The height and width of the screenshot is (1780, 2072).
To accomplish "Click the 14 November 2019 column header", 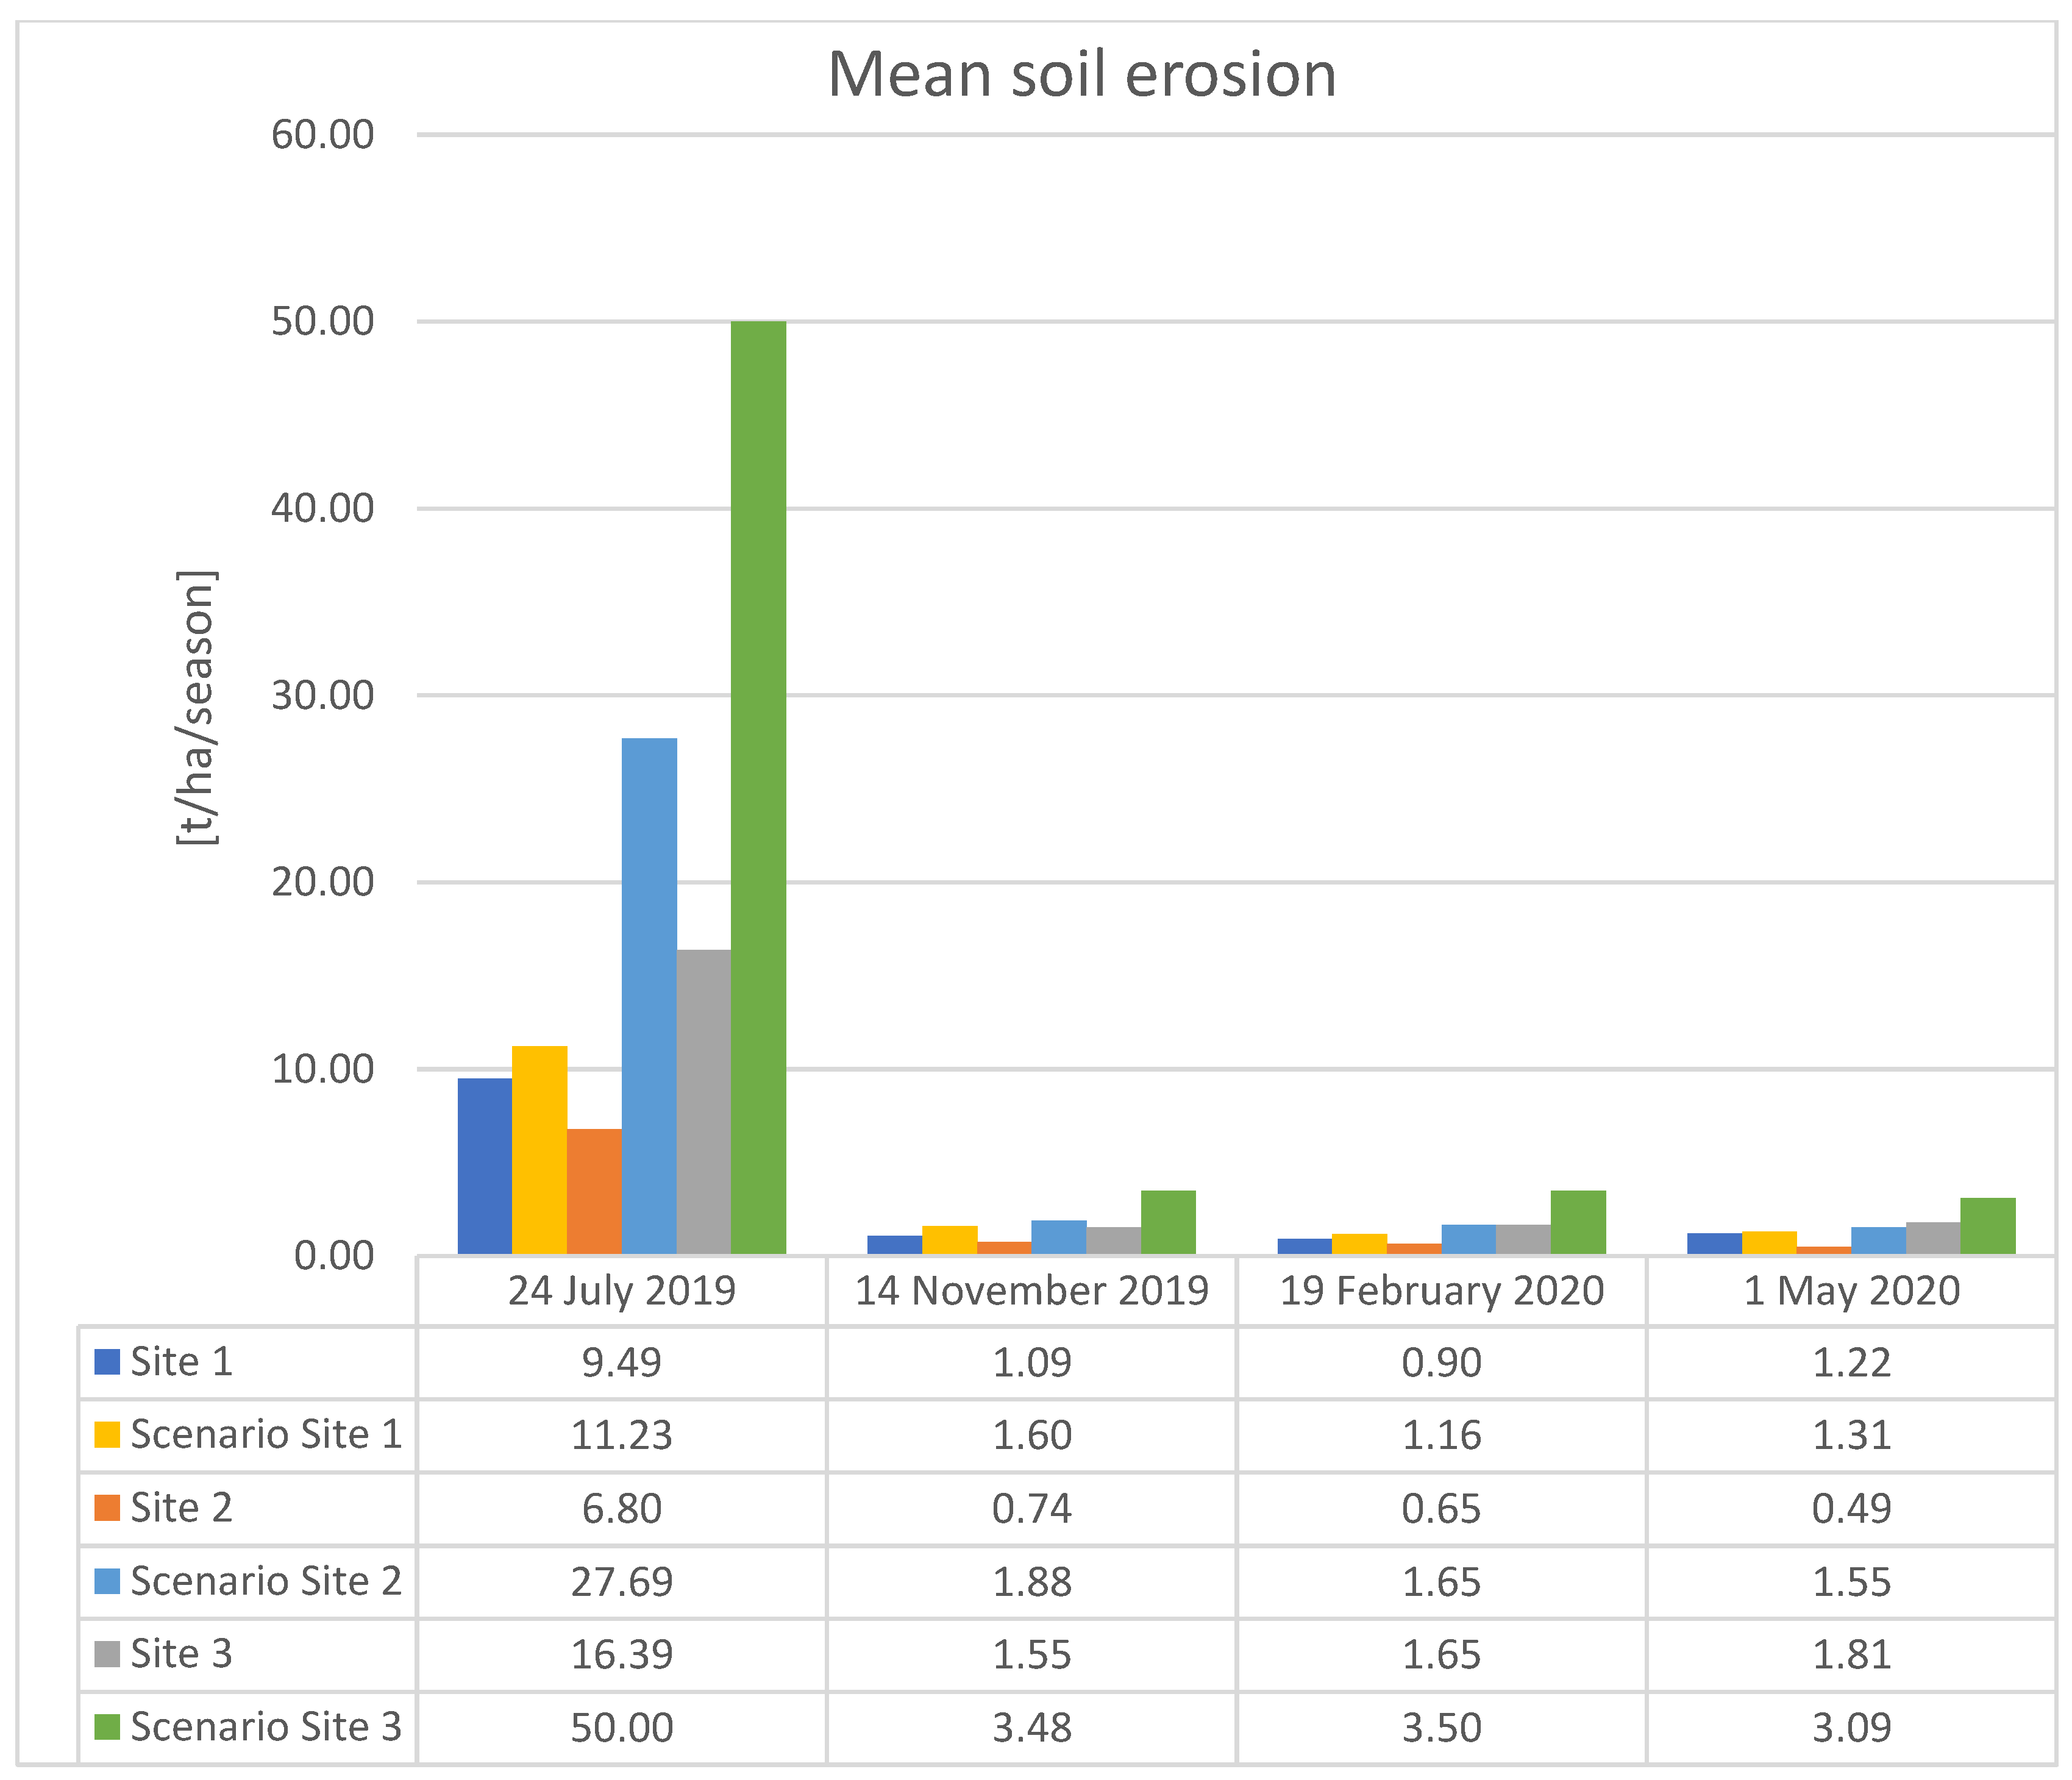I will 1031,1291.
